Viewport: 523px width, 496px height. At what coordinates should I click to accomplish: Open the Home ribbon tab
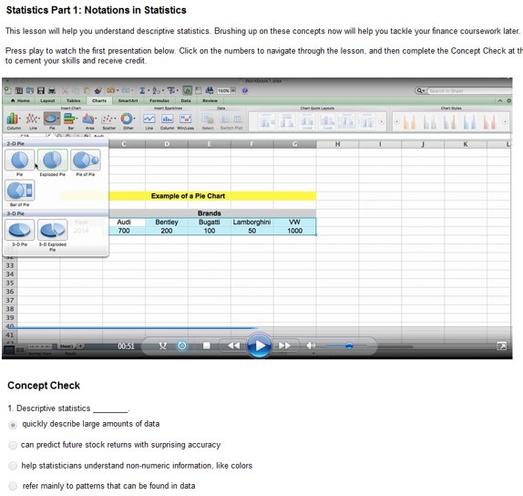click(20, 100)
